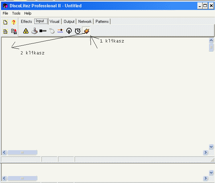Open the red question mark help icon
215x183 pixels.
click(14, 22)
